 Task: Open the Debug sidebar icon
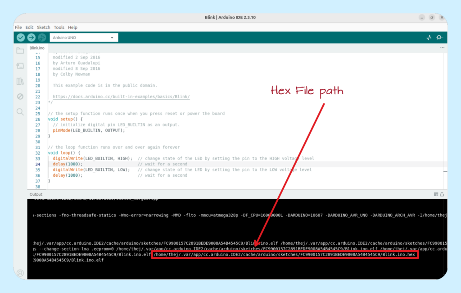(x=20, y=96)
